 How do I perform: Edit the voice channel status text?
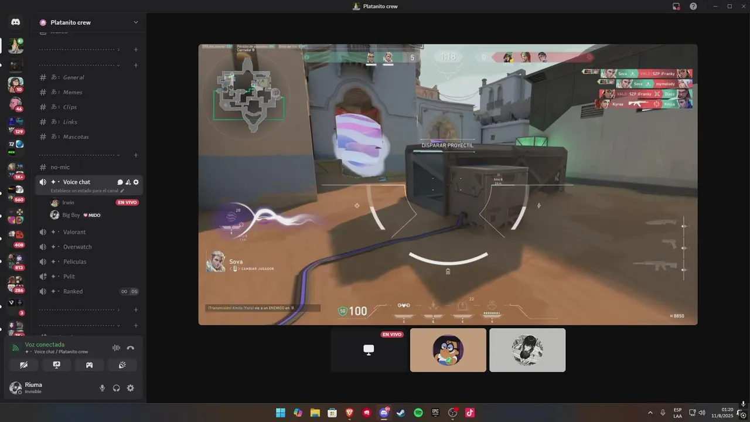point(87,190)
